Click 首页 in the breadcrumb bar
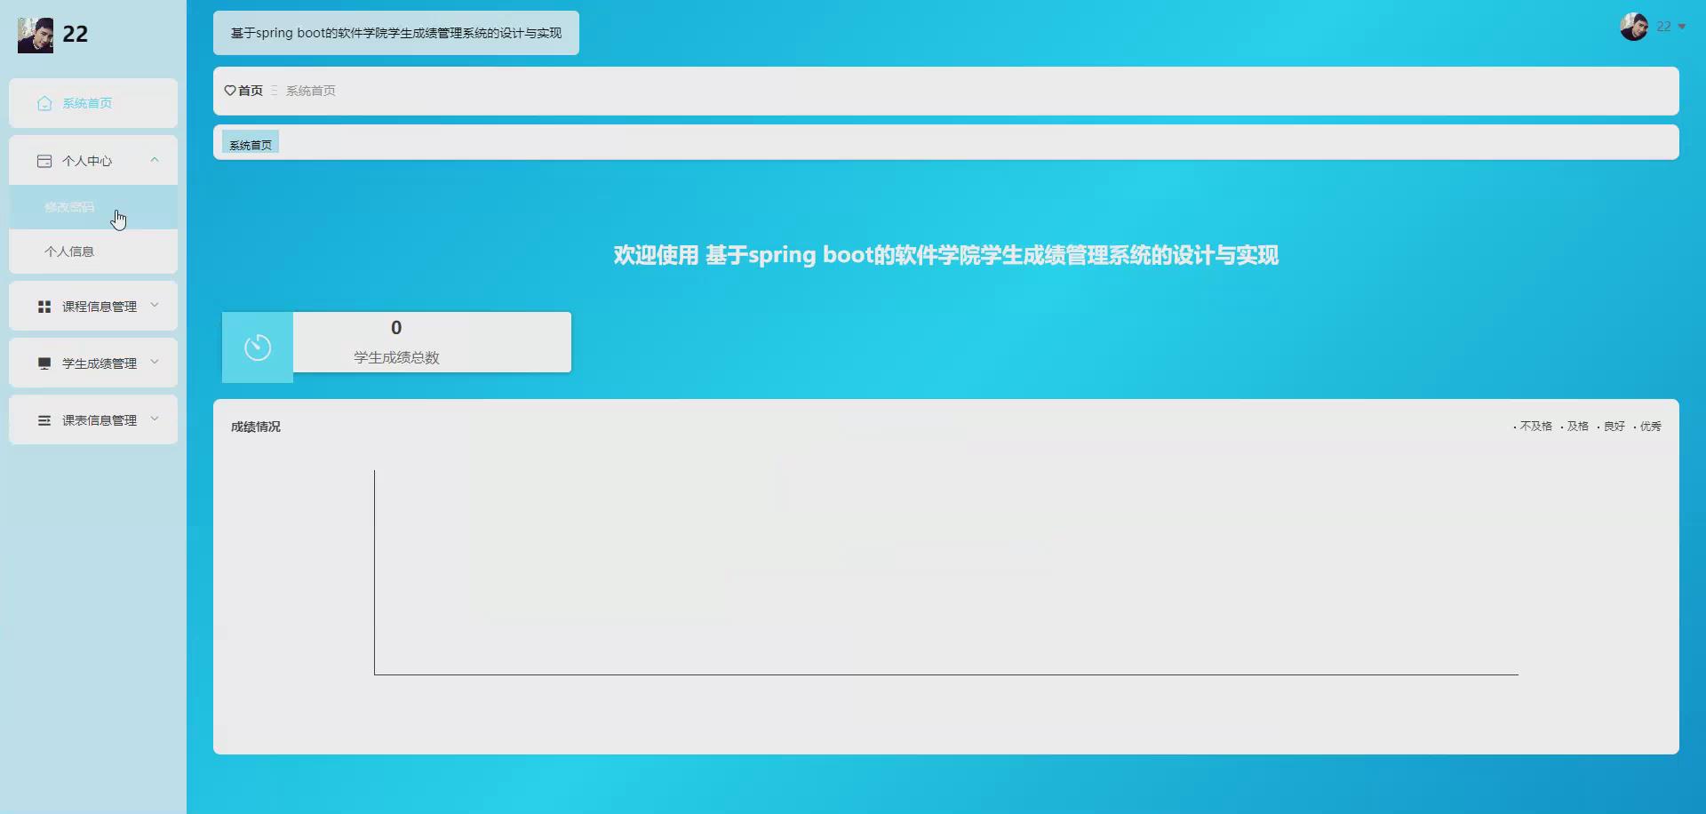Viewport: 1706px width, 814px height. (x=249, y=91)
